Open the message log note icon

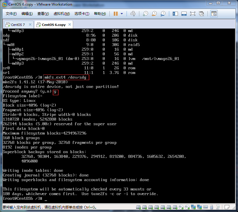point(227,207)
